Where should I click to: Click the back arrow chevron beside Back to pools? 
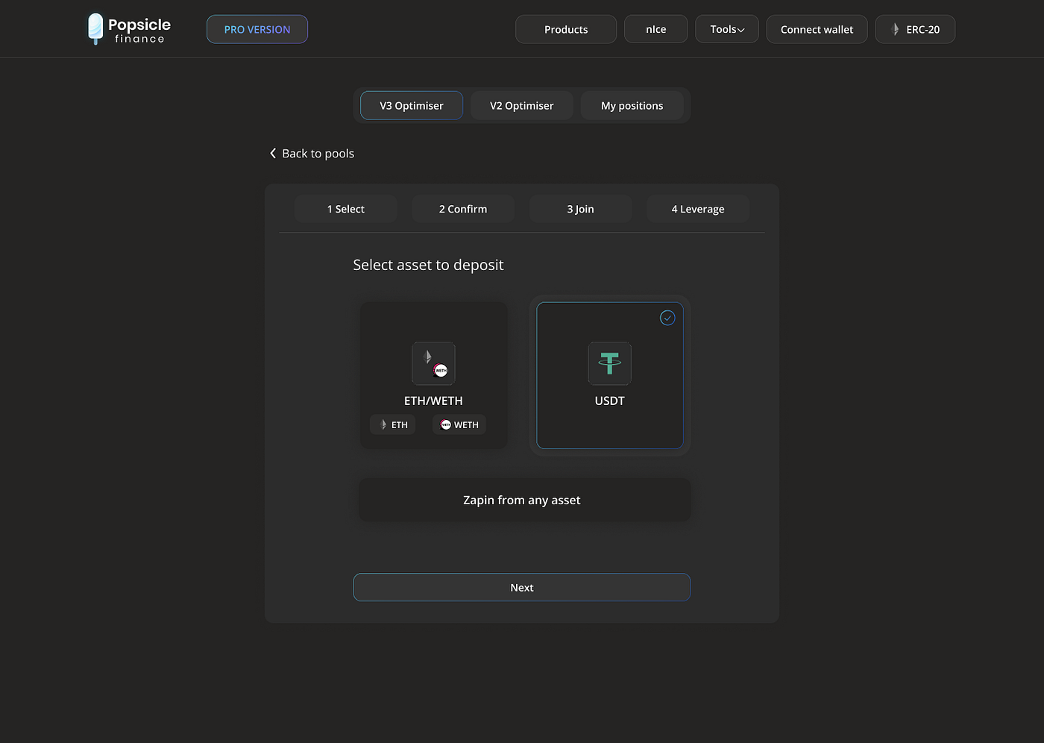click(x=273, y=153)
